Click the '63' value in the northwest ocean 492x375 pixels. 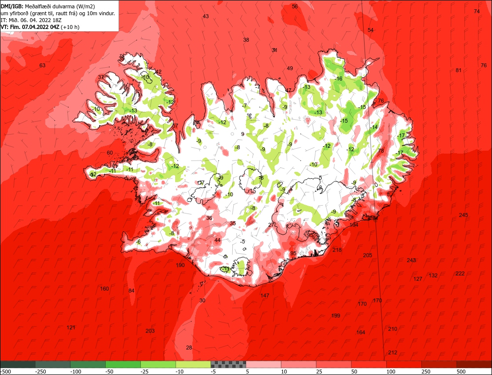[x=42, y=65]
